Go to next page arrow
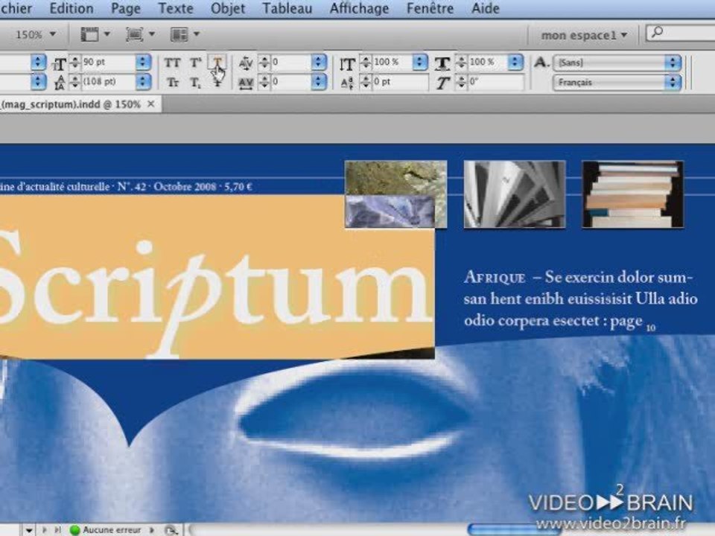The height and width of the screenshot is (536, 715). pos(45,529)
